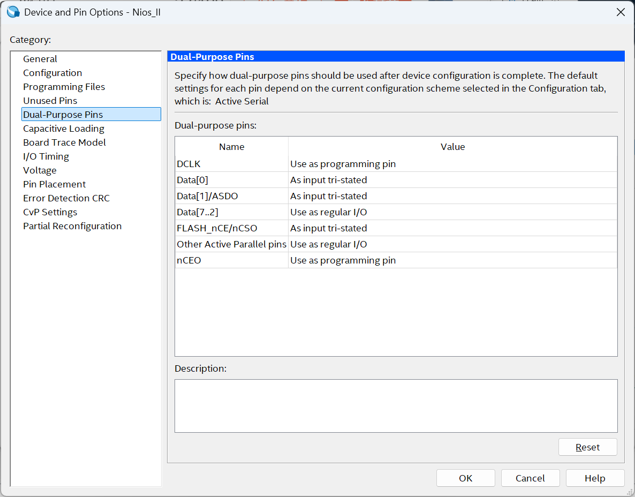
Task: Open Help for this dialog
Action: coord(595,478)
